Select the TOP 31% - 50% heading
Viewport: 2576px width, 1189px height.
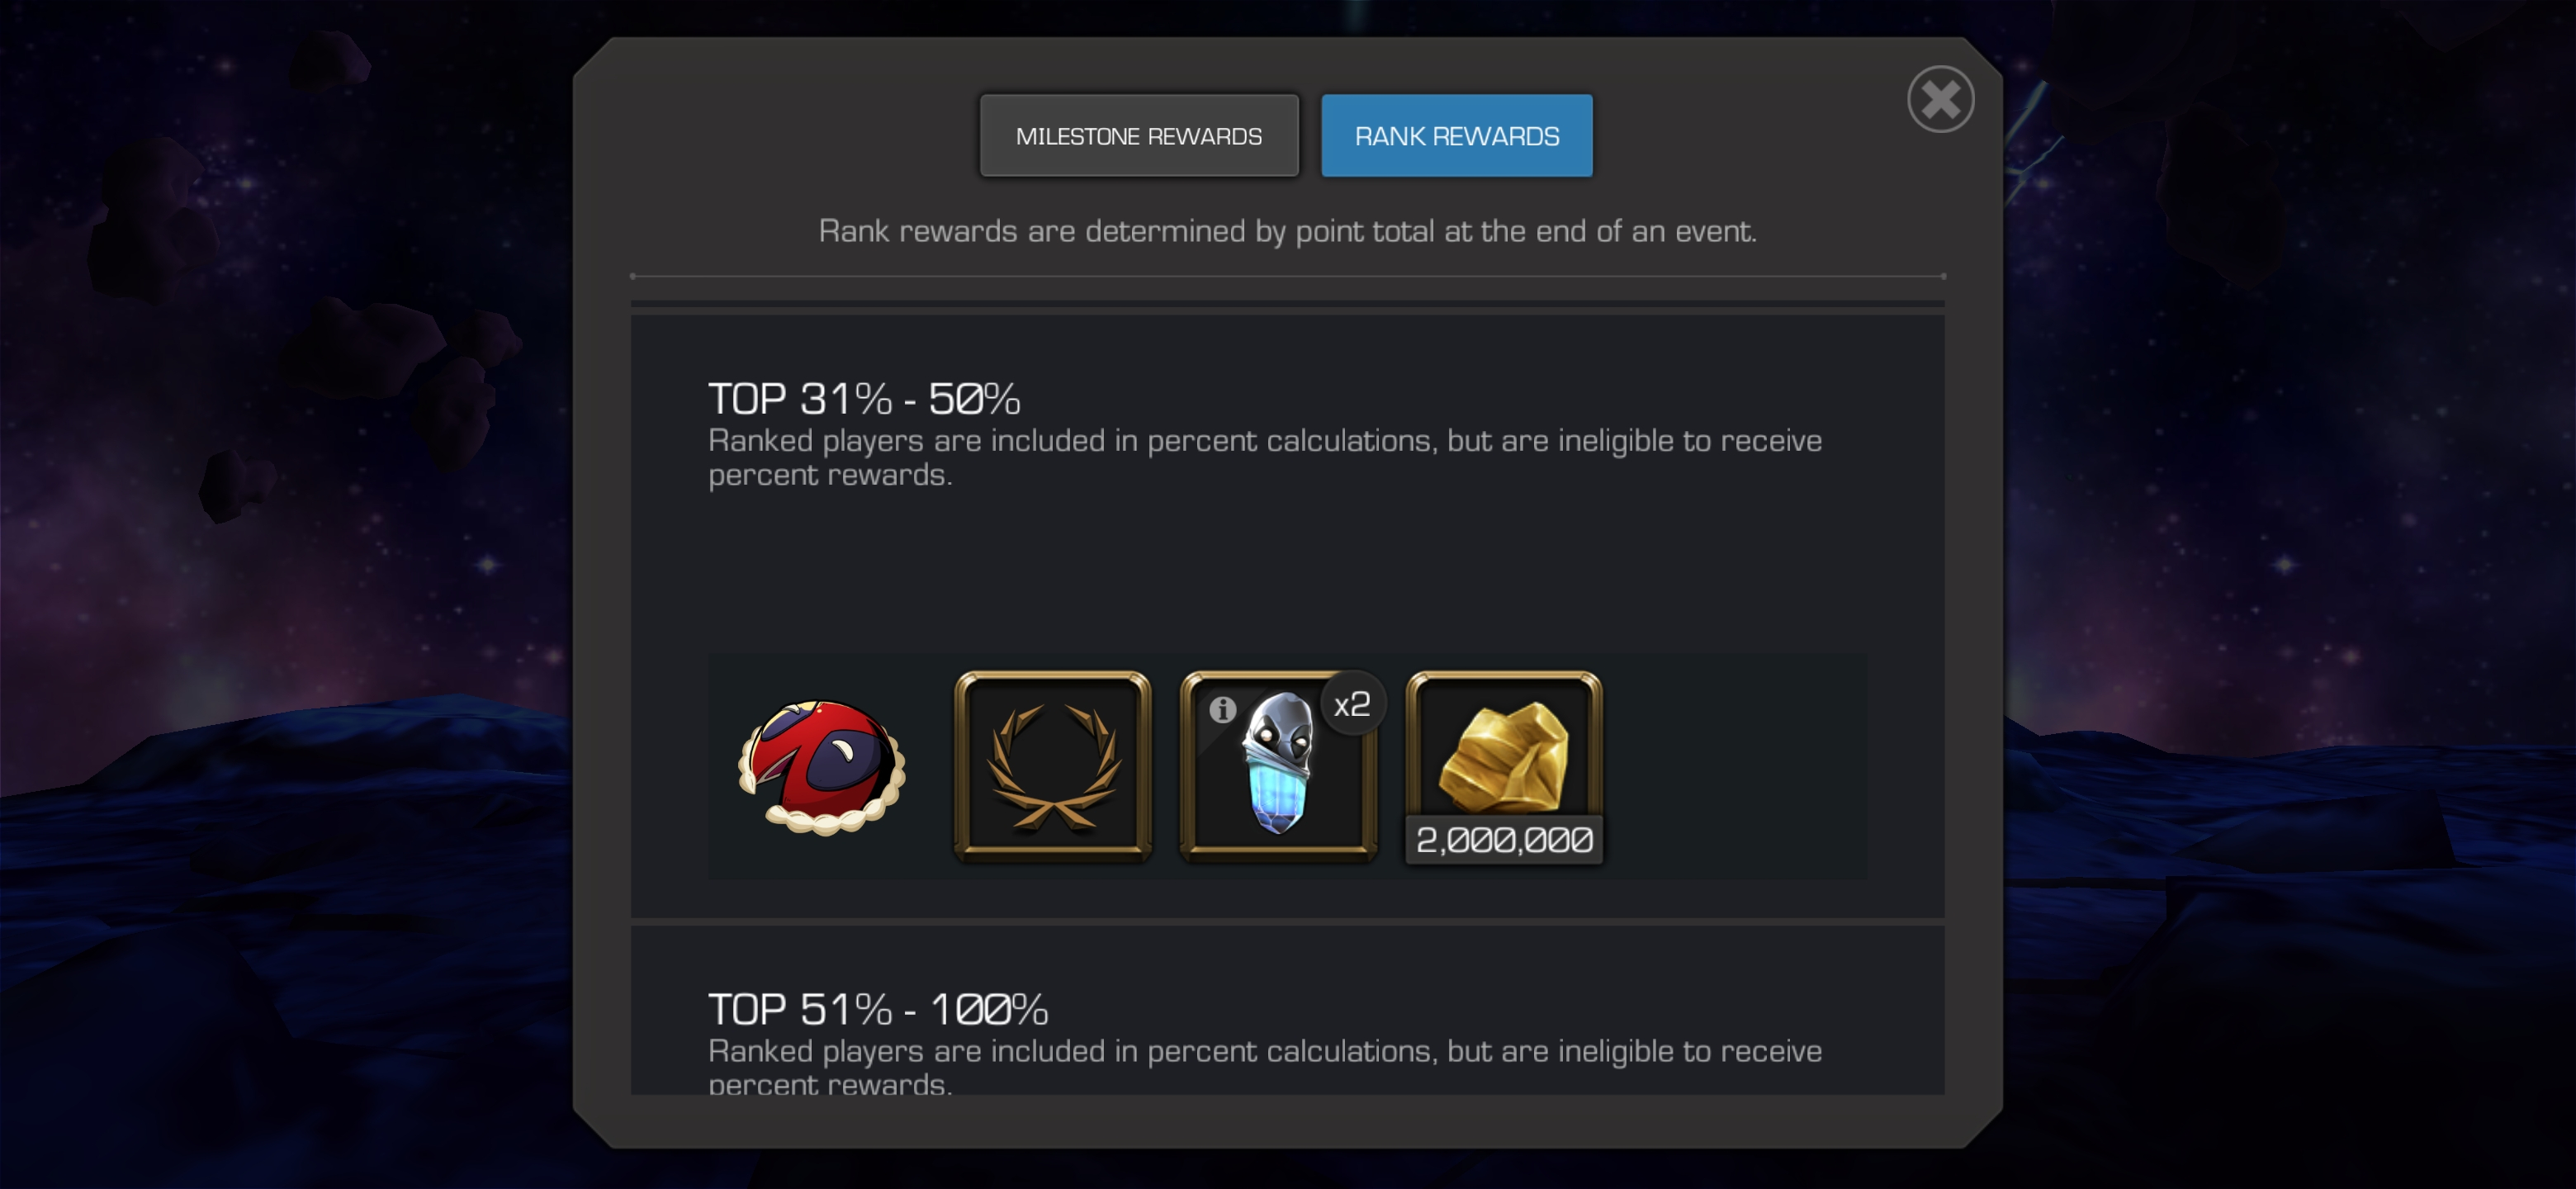coord(864,399)
